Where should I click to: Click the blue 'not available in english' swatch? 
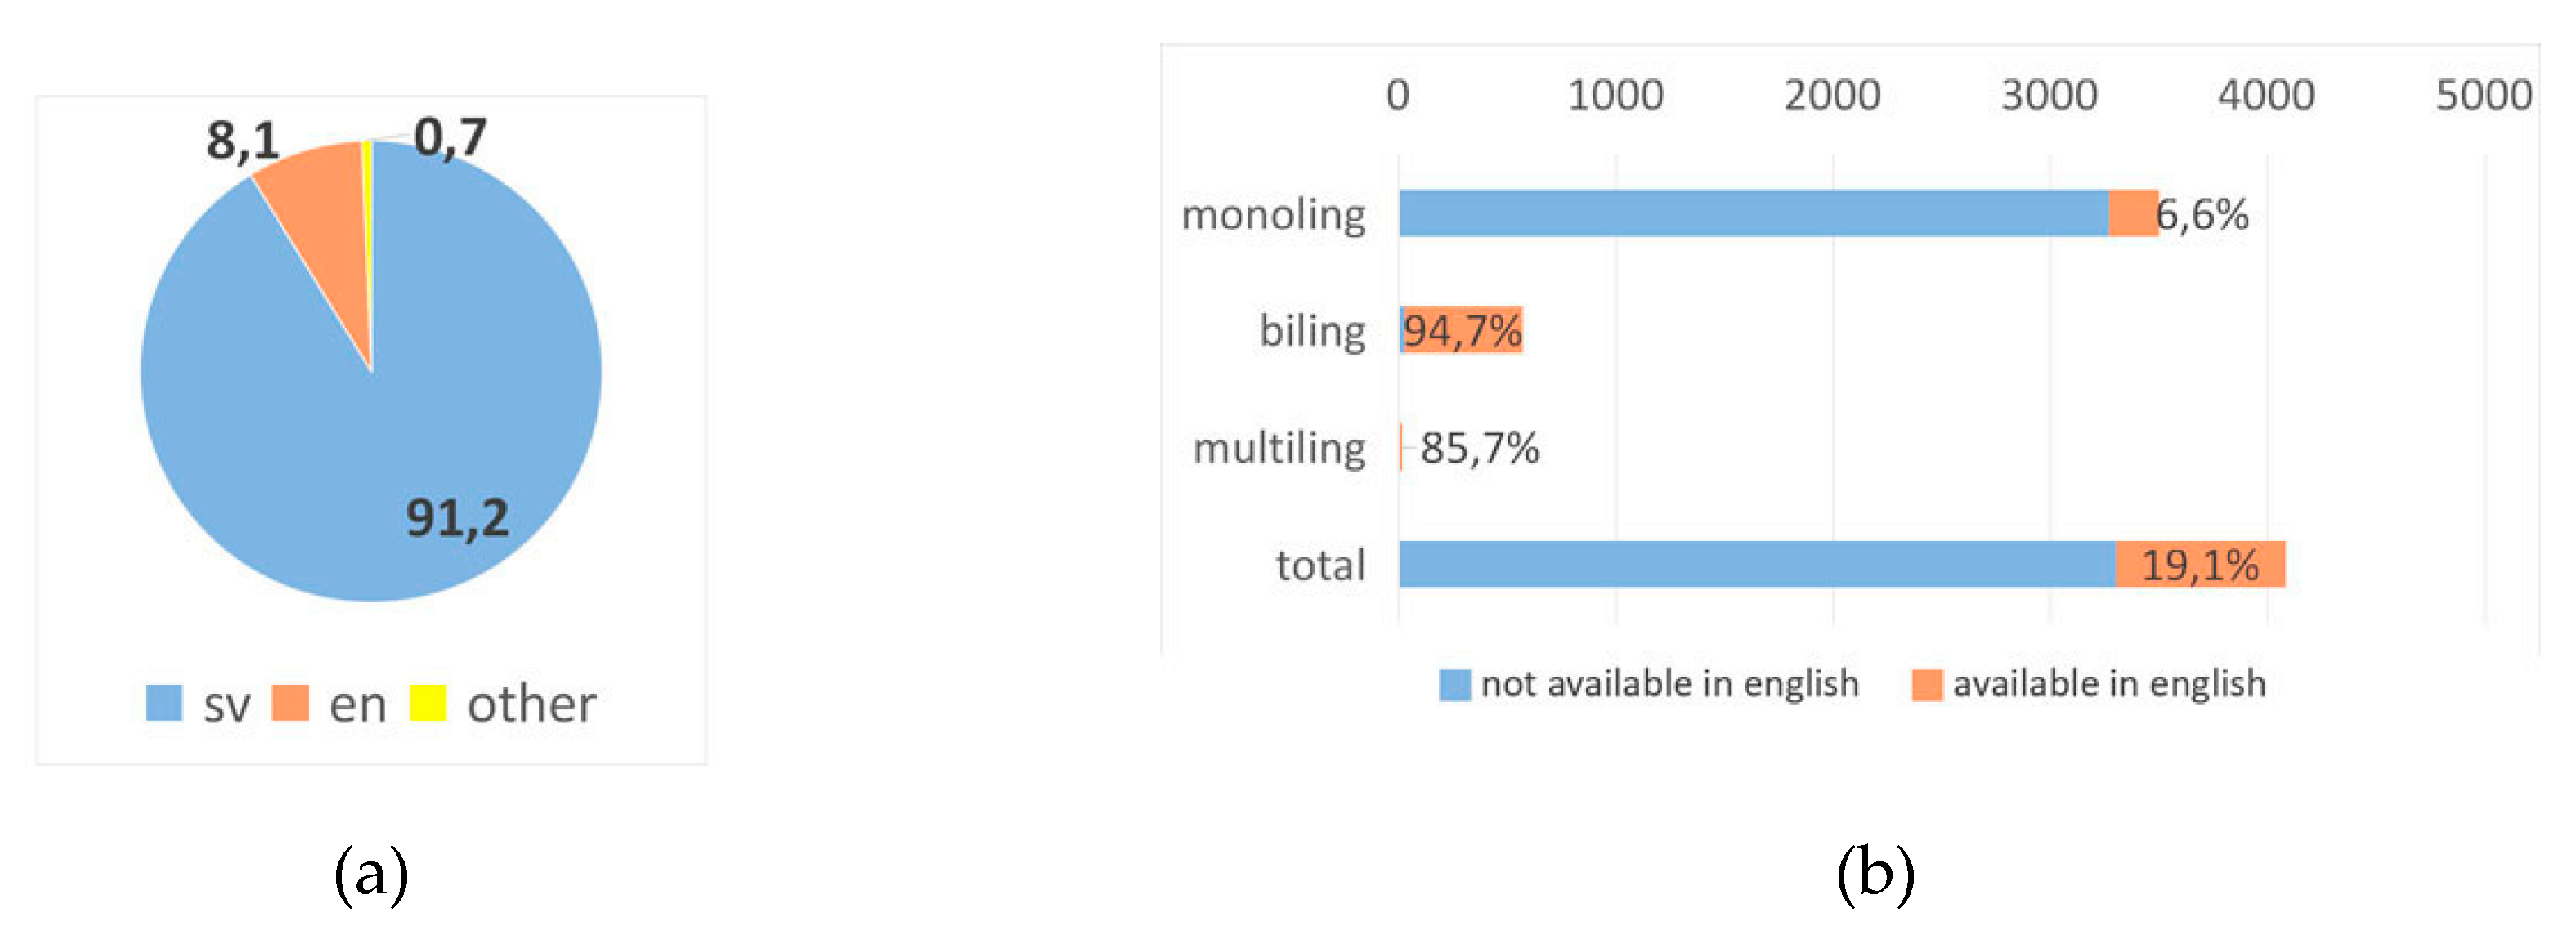1454,685
